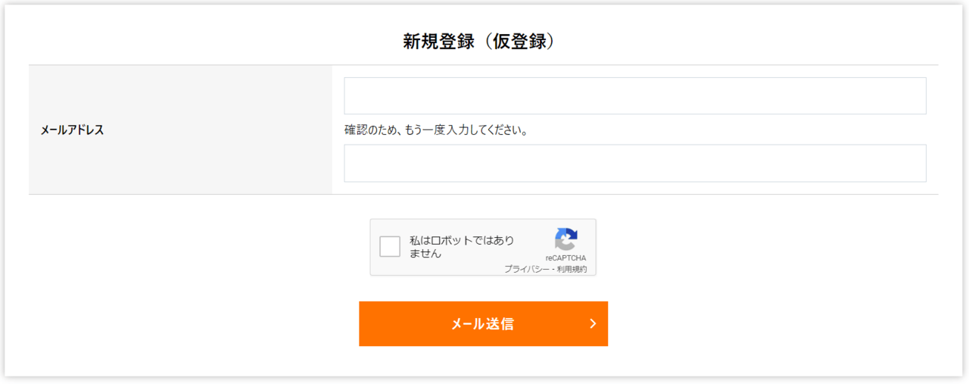
Task: Open the プライバシー link in reCAPTCHA
Action: (527, 269)
